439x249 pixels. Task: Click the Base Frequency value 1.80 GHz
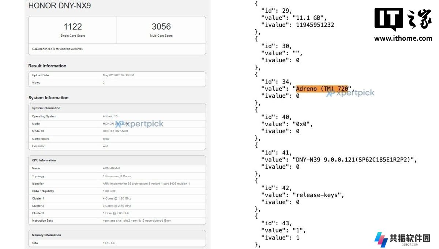coord(109,191)
